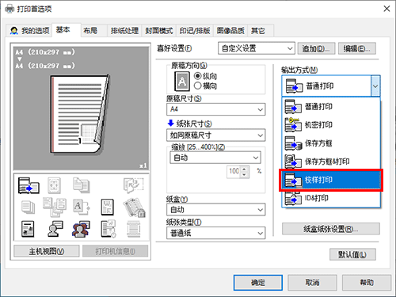Click the 追加 button
The width and height of the screenshot is (396, 297).
[x=316, y=48]
